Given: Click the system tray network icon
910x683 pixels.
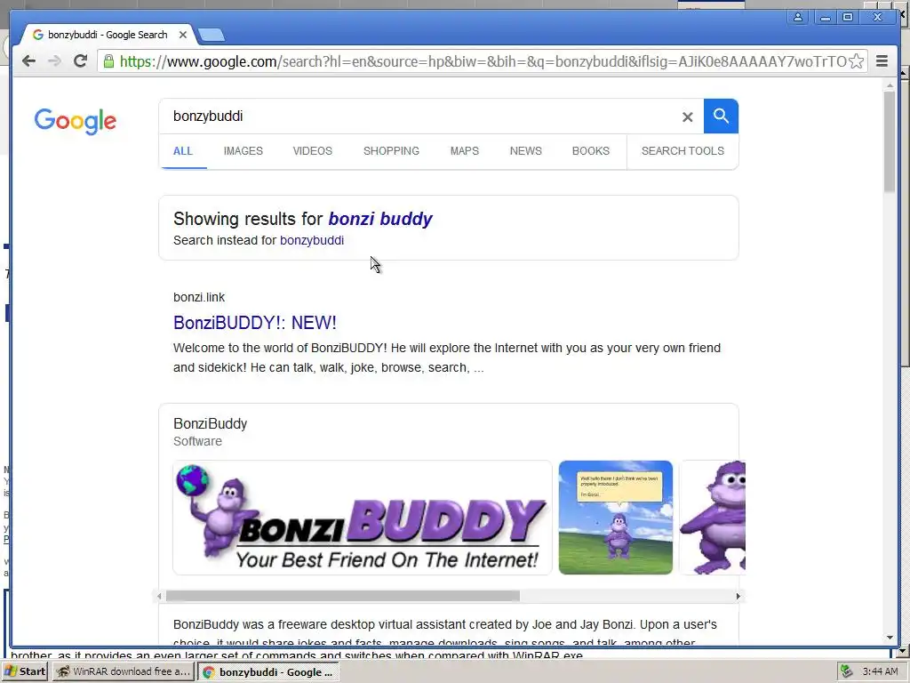Looking at the screenshot, I should [847, 671].
